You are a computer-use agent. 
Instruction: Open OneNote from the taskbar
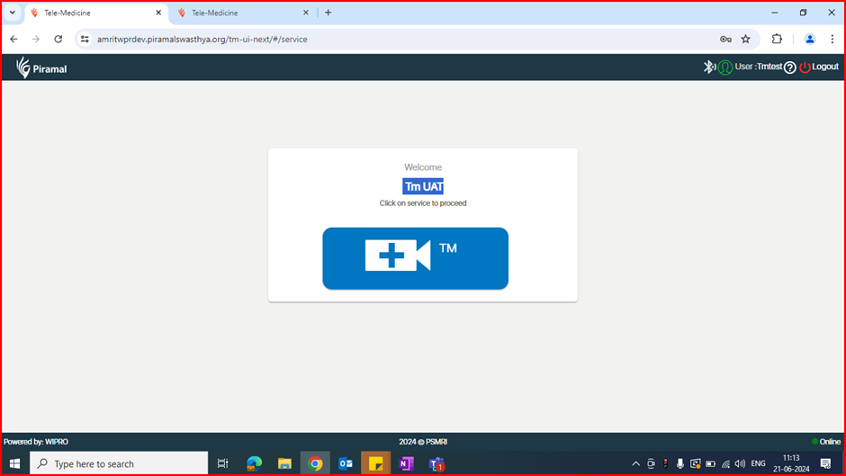[406, 463]
